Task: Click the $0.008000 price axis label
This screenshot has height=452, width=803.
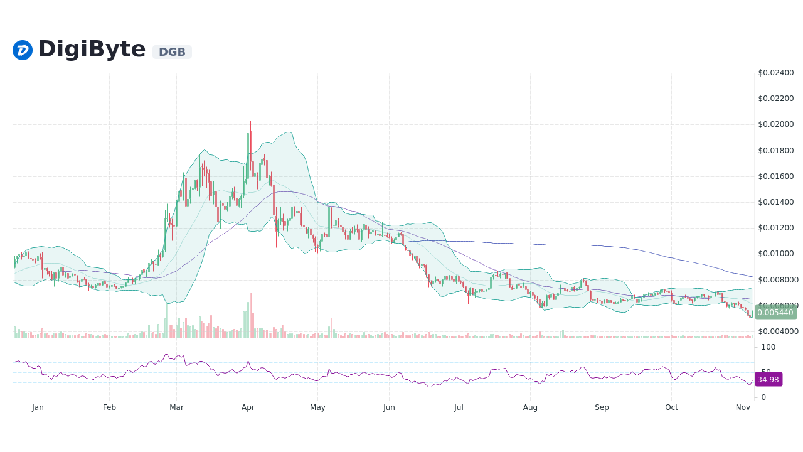Action: pos(779,280)
